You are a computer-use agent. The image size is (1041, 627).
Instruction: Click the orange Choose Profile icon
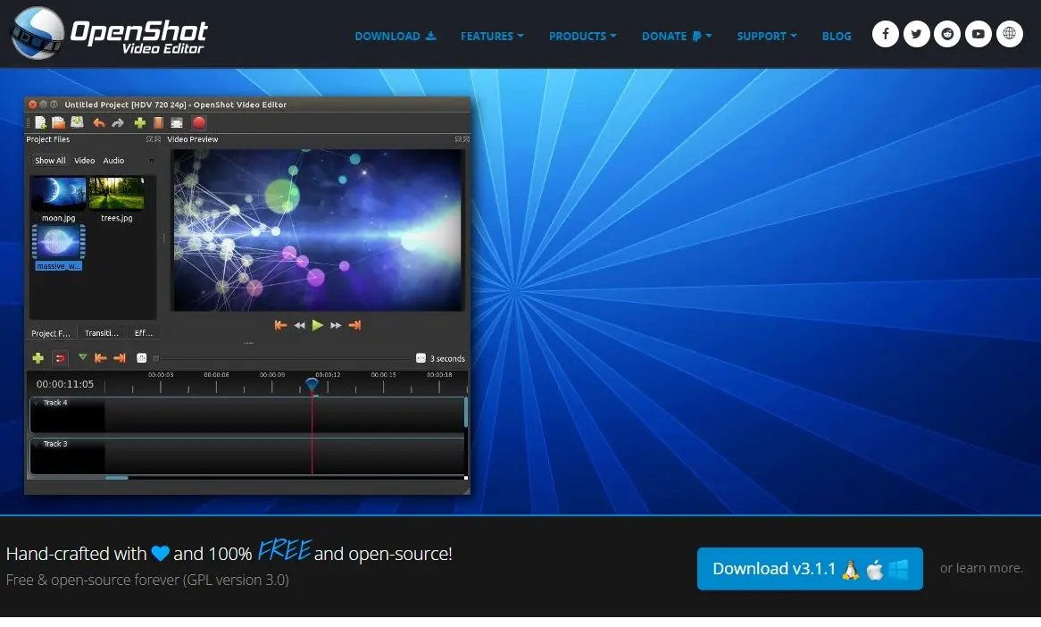pos(158,123)
